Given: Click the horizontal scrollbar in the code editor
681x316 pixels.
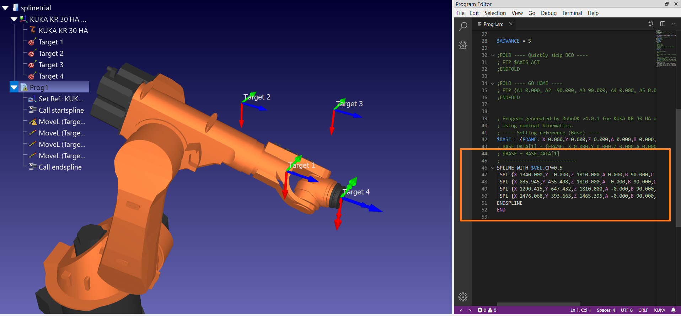Looking at the screenshot, I should (538, 304).
